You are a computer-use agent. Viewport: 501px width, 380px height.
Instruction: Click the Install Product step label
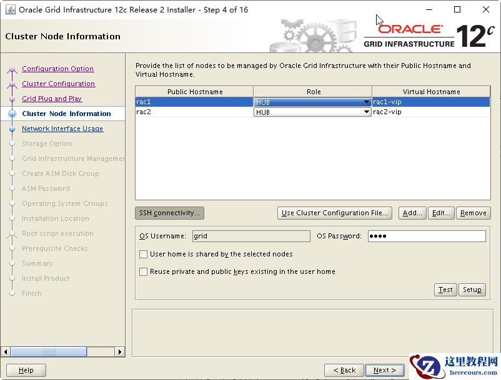pos(46,278)
